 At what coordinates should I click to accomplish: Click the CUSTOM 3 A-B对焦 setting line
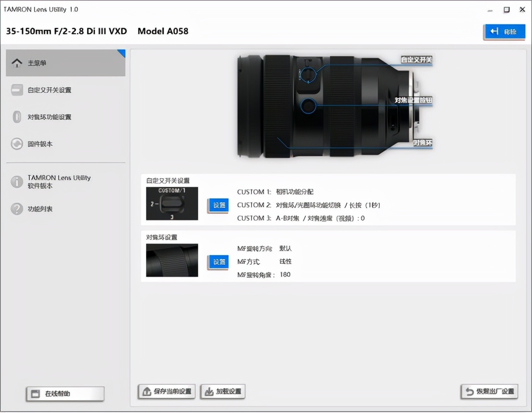(x=301, y=218)
